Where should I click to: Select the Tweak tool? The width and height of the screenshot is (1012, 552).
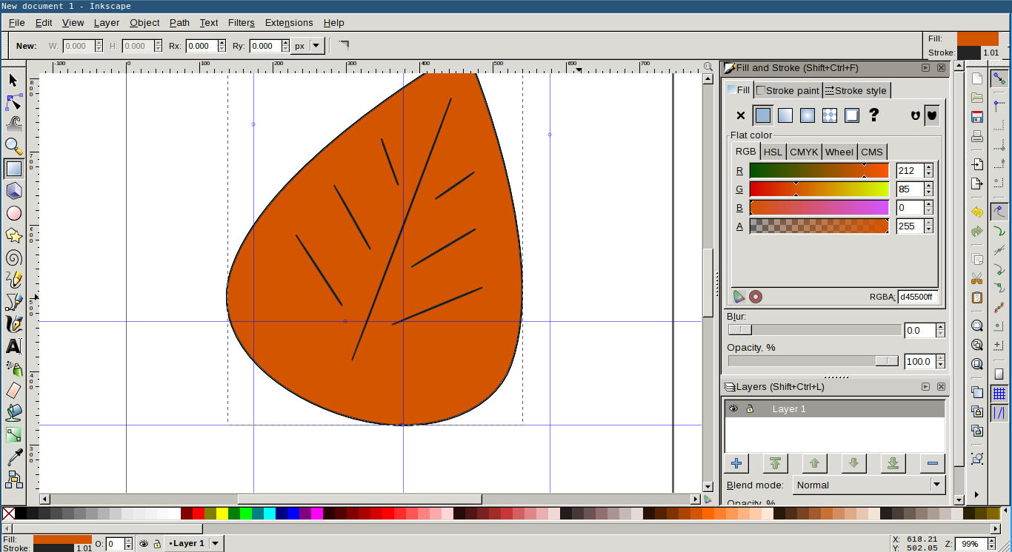pyautogui.click(x=13, y=124)
